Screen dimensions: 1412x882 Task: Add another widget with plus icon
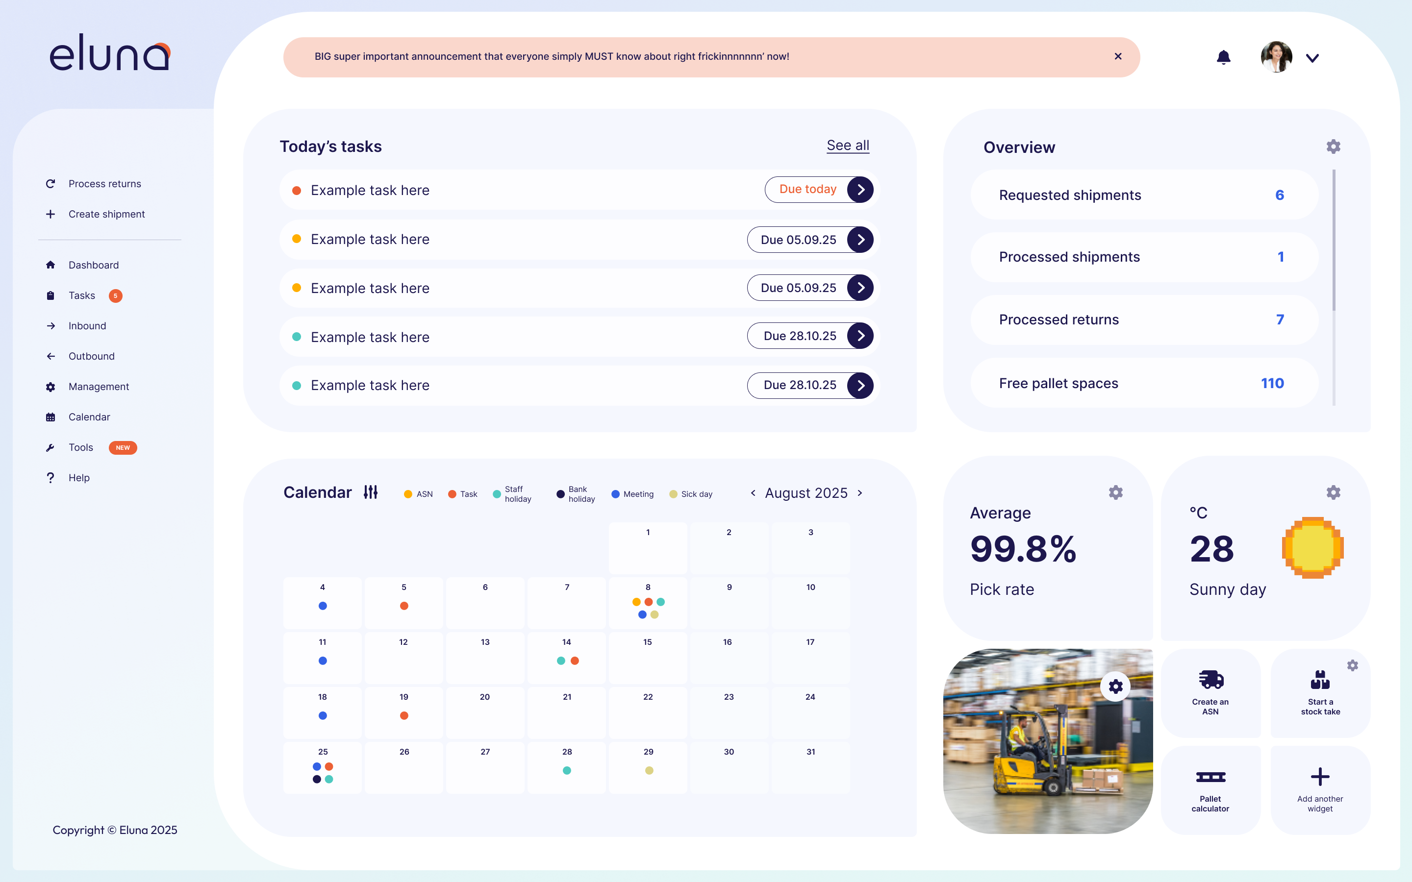pos(1320,777)
